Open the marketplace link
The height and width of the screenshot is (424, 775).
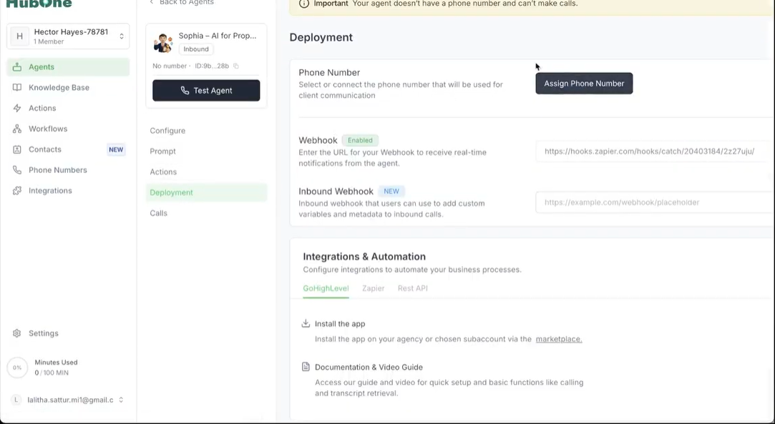[x=558, y=339]
